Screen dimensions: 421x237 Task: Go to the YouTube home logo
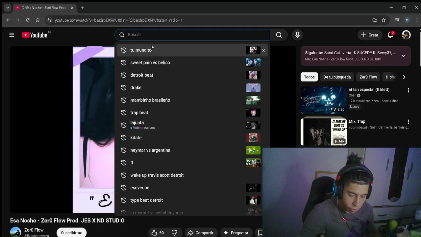35,35
